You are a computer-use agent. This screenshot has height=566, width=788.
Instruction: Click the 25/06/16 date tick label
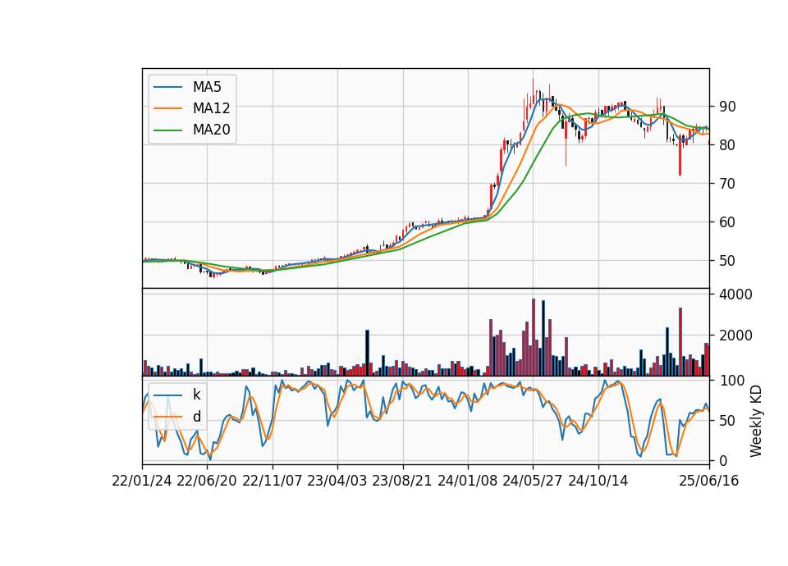click(x=709, y=482)
